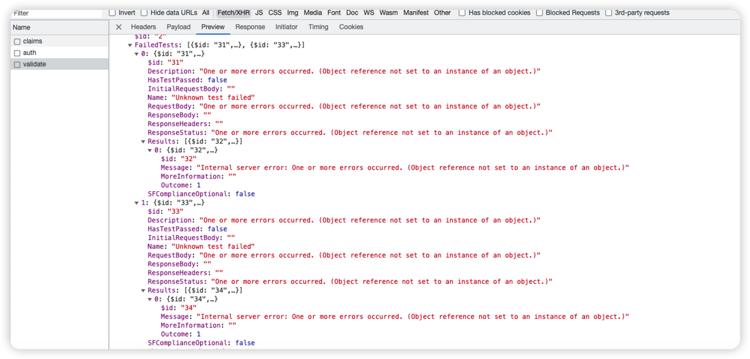Select the Fetch/XHR filter type
Image resolution: width=750 pixels, height=359 pixels.
[233, 13]
